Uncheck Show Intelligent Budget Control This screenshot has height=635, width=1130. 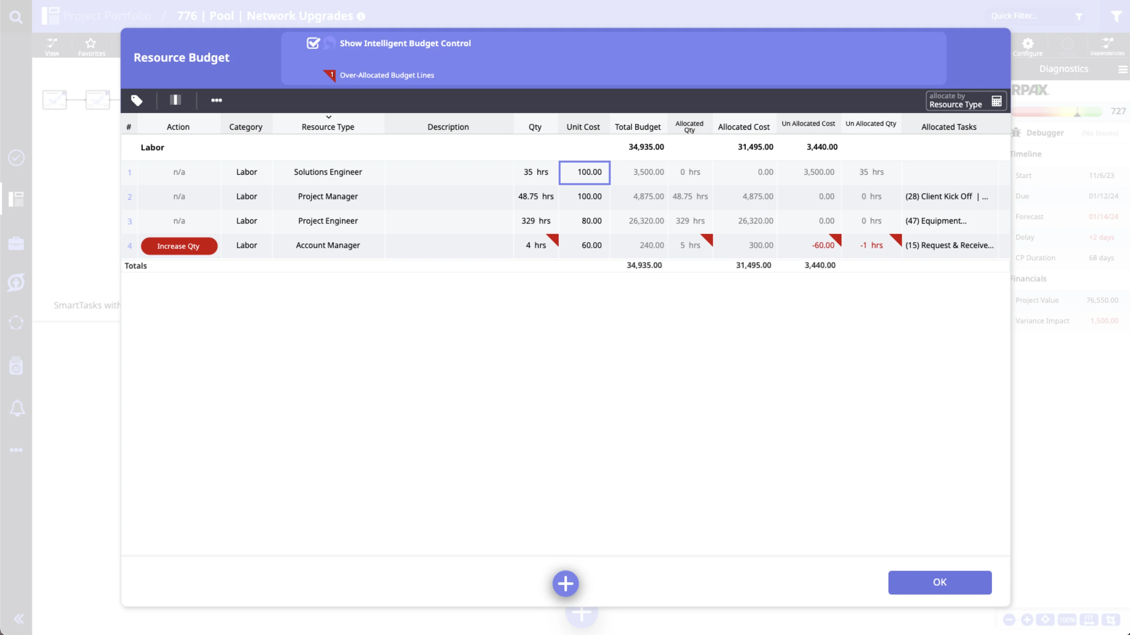coord(313,44)
